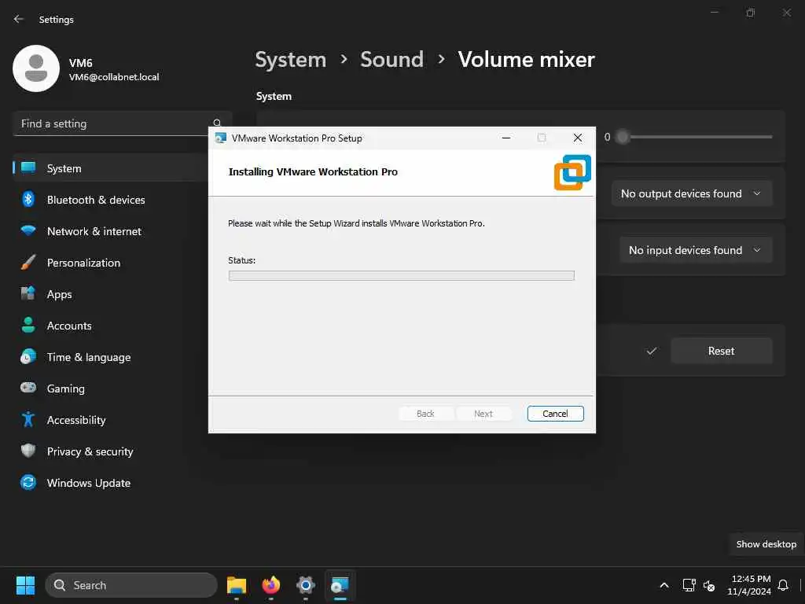Open File Explorer from the taskbar
Image resolution: width=805 pixels, height=604 pixels.
(236, 585)
